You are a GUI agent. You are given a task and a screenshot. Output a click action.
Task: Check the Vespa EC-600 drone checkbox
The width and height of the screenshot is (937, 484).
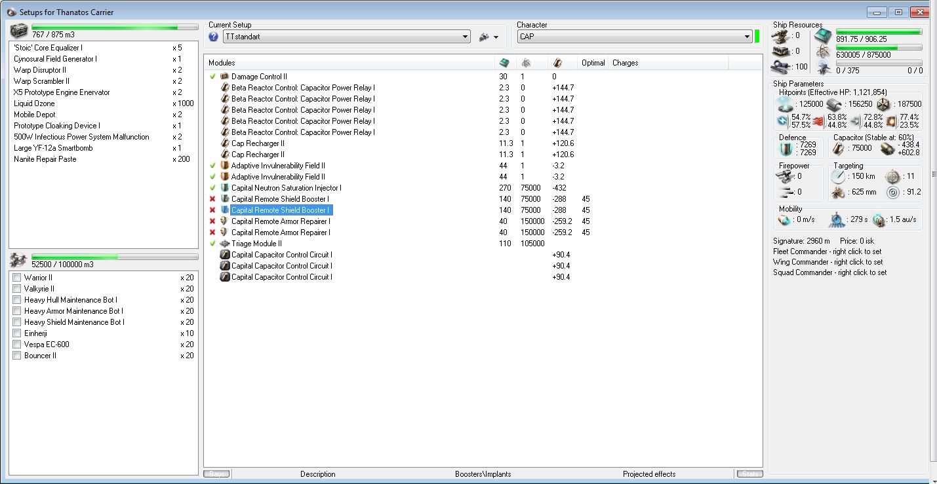[x=17, y=344]
